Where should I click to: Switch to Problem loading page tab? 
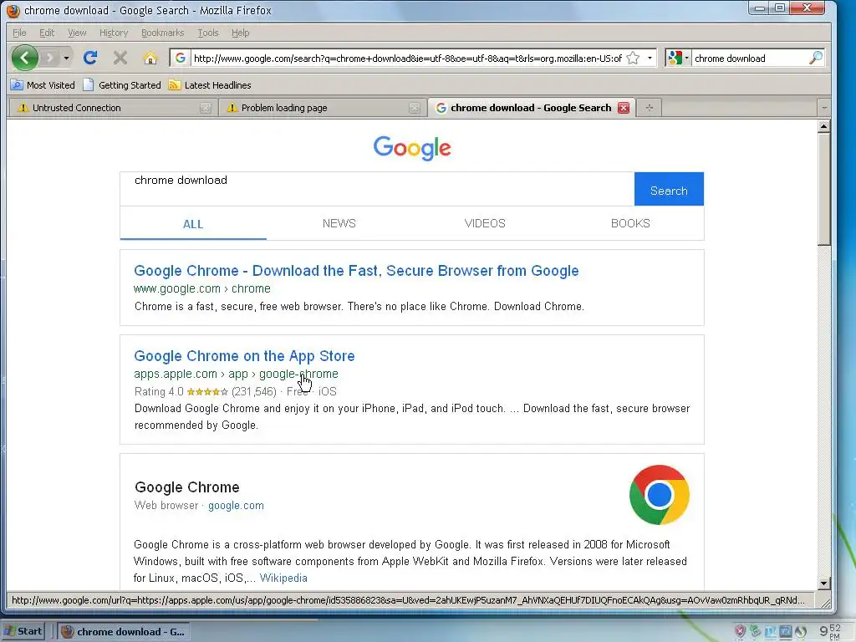pos(321,108)
